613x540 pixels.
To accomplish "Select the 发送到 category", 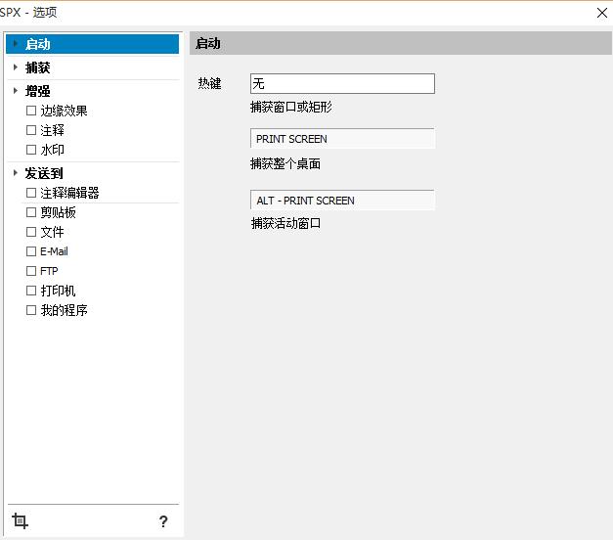I will tap(44, 173).
